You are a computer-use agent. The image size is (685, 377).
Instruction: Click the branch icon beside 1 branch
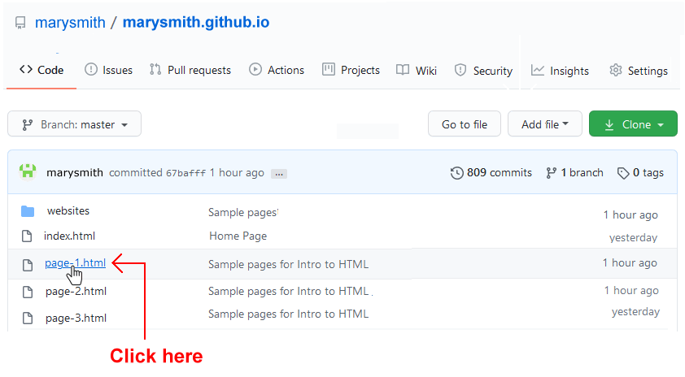[552, 172]
